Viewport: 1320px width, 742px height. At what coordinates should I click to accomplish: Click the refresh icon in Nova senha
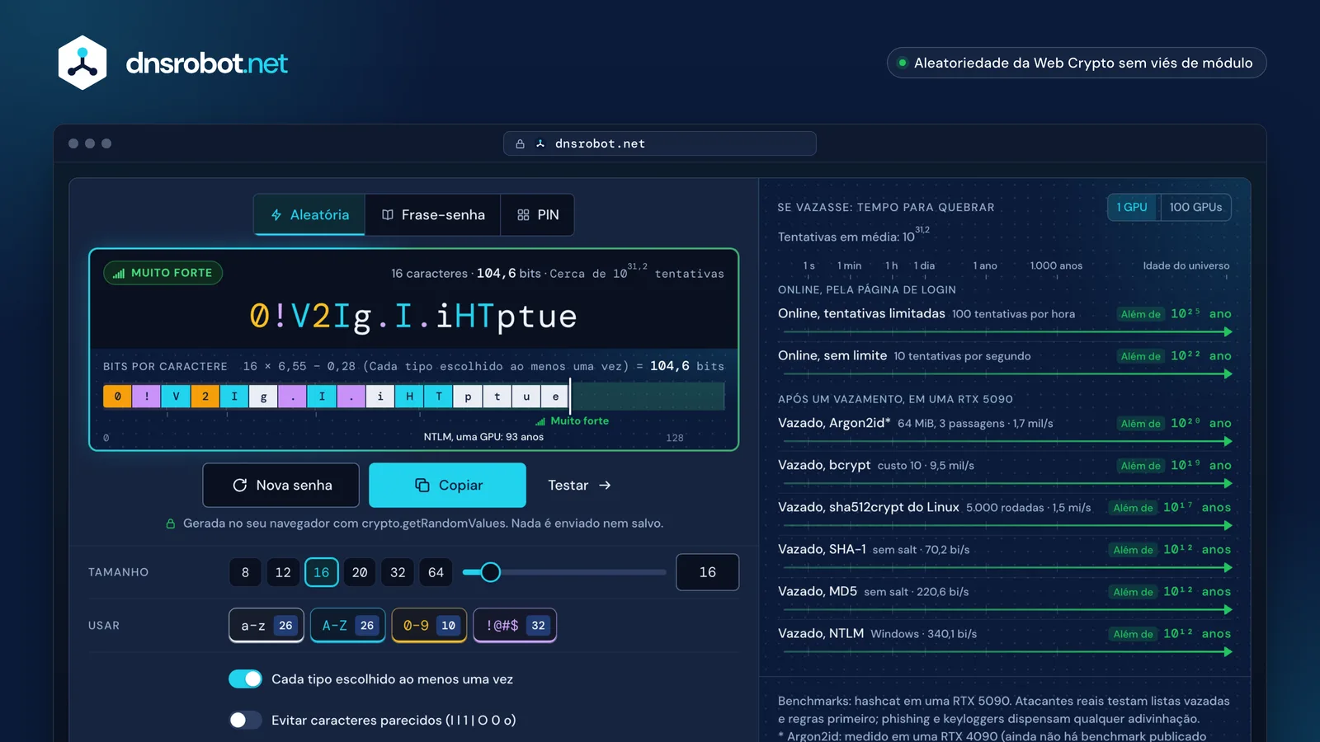click(x=240, y=486)
